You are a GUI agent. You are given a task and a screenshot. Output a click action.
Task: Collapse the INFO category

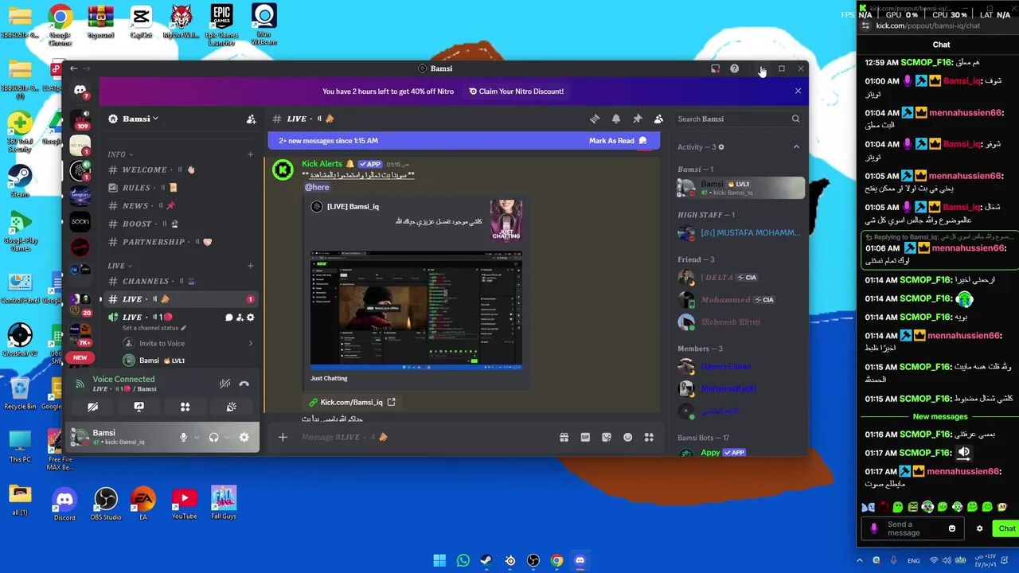pos(120,154)
